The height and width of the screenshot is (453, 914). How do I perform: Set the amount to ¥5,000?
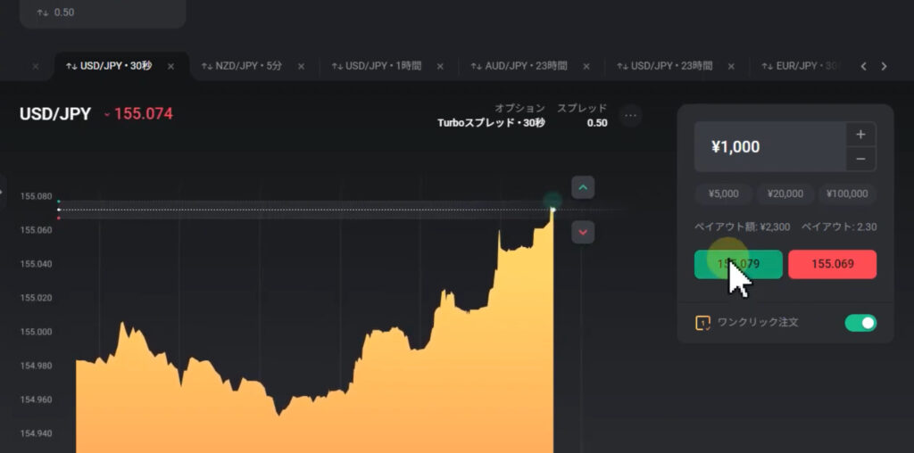[723, 194]
